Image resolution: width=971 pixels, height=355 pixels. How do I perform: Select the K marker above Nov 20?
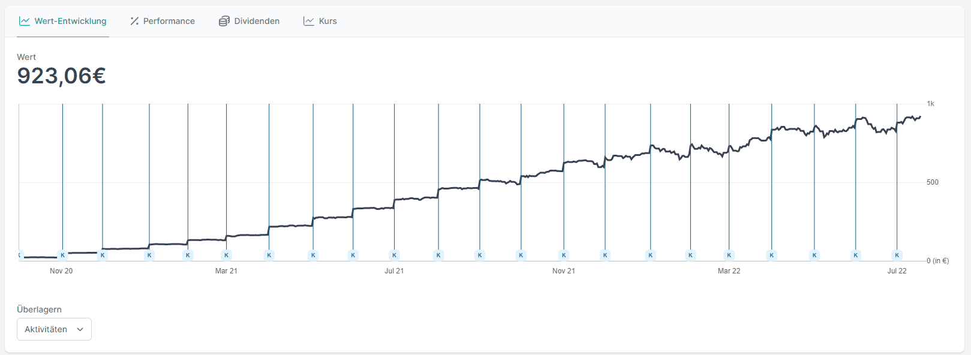pos(62,255)
